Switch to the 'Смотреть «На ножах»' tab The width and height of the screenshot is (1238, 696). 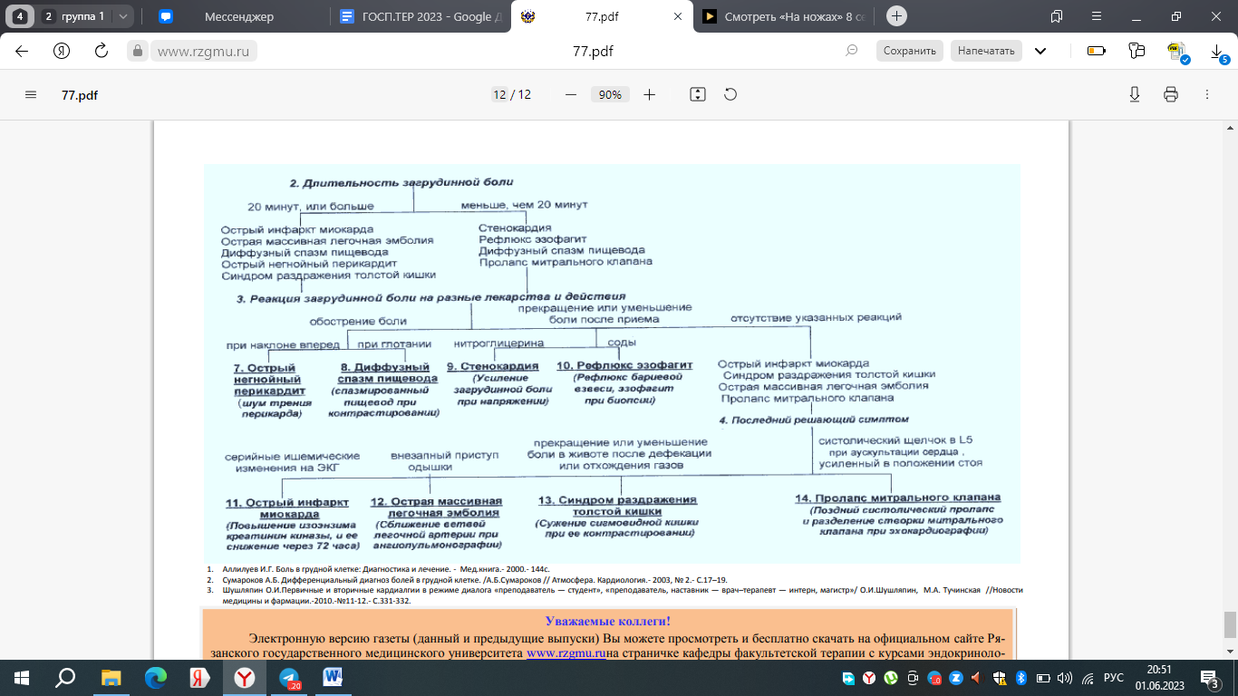[784, 16]
